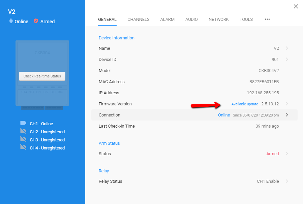Close the device details dialog
This screenshot has width=303, height=204.
[296, 6]
